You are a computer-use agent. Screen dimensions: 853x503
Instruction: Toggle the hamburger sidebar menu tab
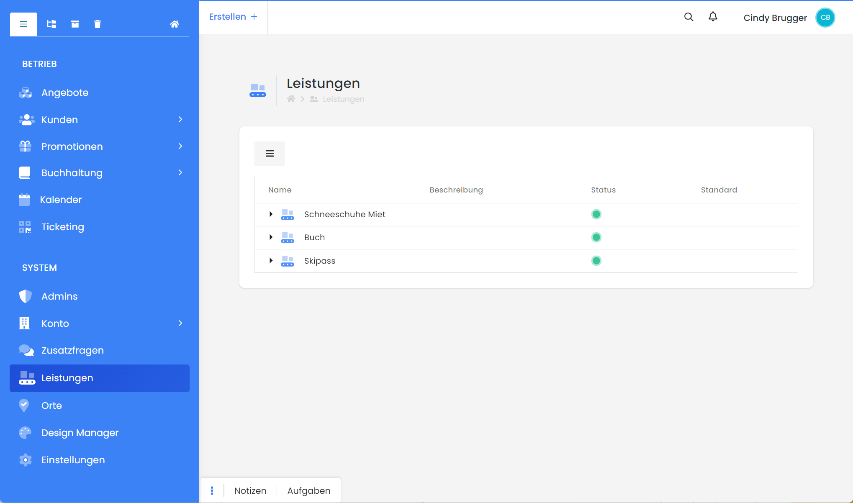24,24
